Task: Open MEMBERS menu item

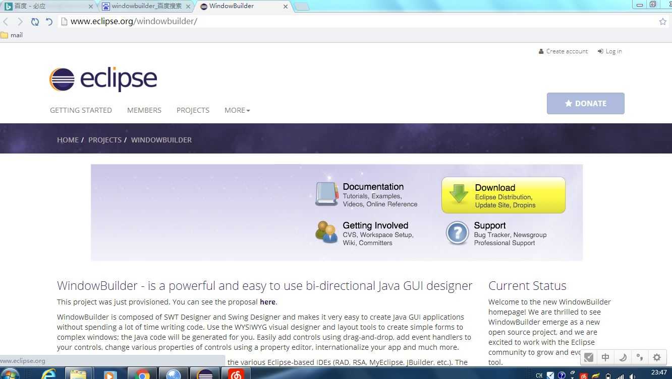Action: [x=144, y=110]
